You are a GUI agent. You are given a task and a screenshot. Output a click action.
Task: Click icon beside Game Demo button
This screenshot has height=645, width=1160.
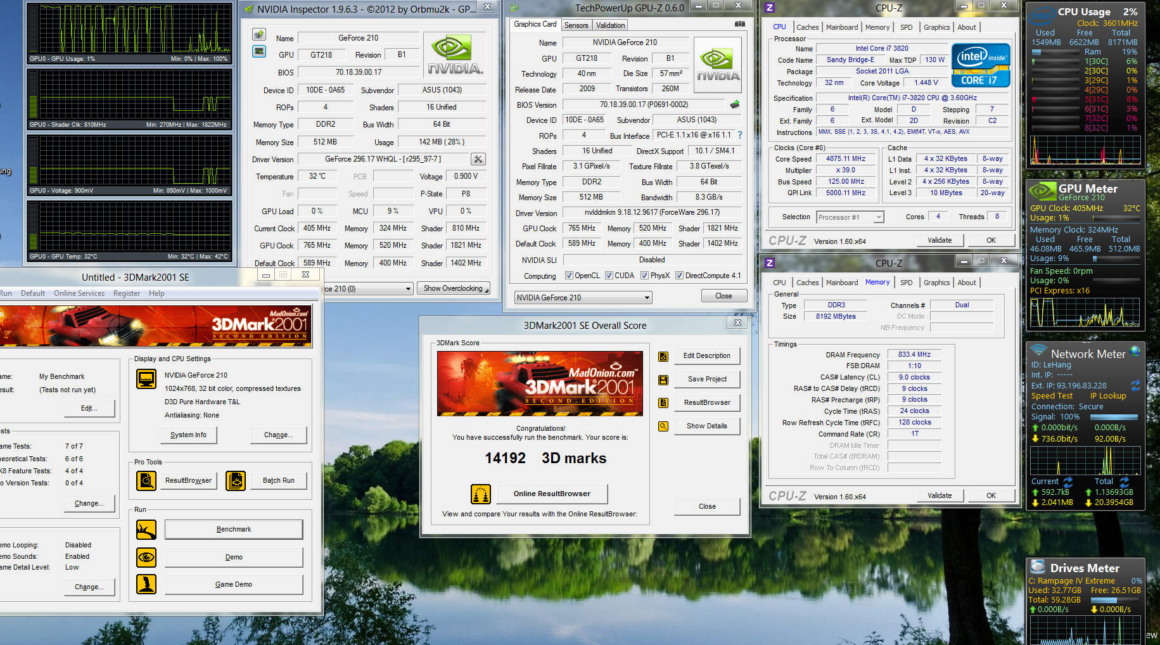pos(146,584)
